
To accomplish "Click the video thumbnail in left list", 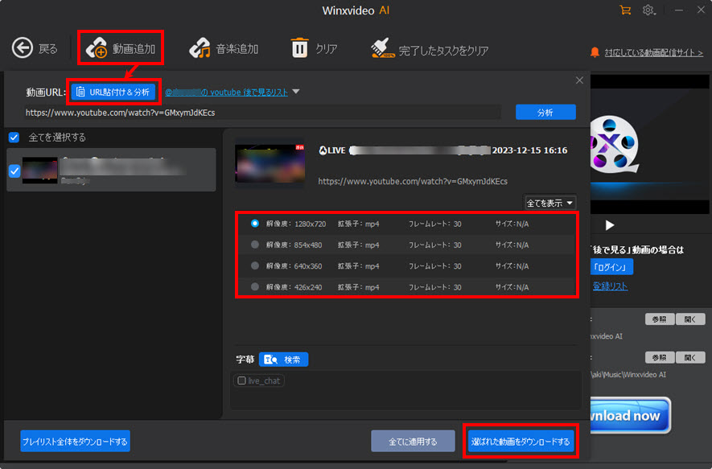I will [x=40, y=171].
